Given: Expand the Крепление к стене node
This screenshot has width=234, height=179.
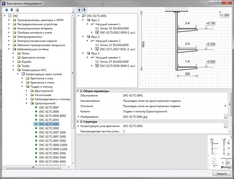Looking at the screenshot, I should 22,82.
